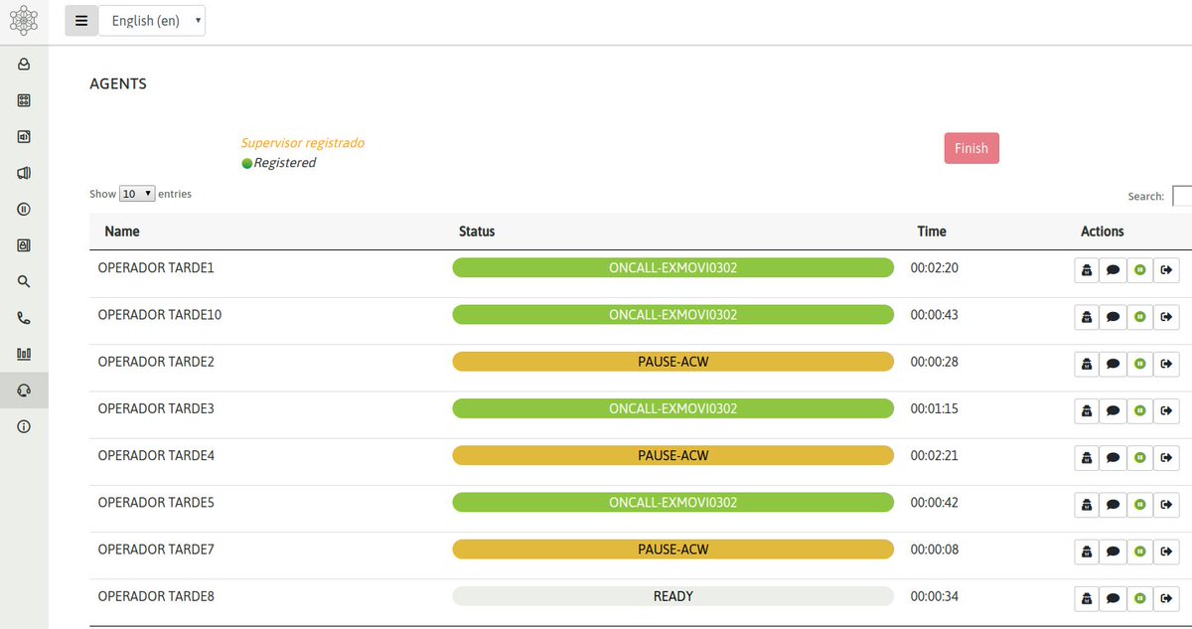Viewport: 1192px width, 629px height.
Task: Pause OPERADOR TARDE3 with the green pause icon
Action: [1140, 410]
